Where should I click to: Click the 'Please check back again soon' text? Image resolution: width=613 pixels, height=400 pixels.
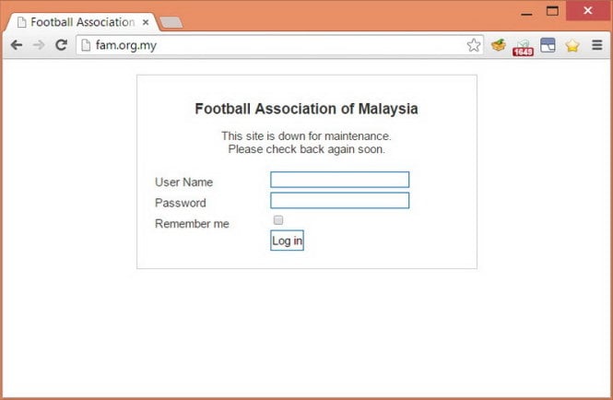tap(306, 149)
